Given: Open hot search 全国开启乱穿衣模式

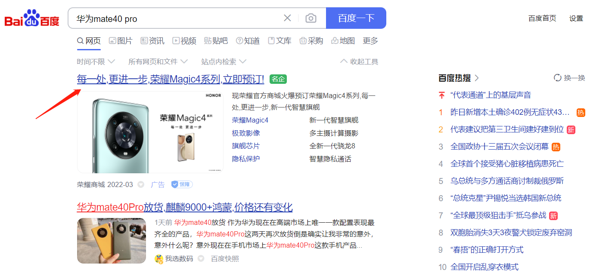Looking at the screenshot, I should point(484,267).
